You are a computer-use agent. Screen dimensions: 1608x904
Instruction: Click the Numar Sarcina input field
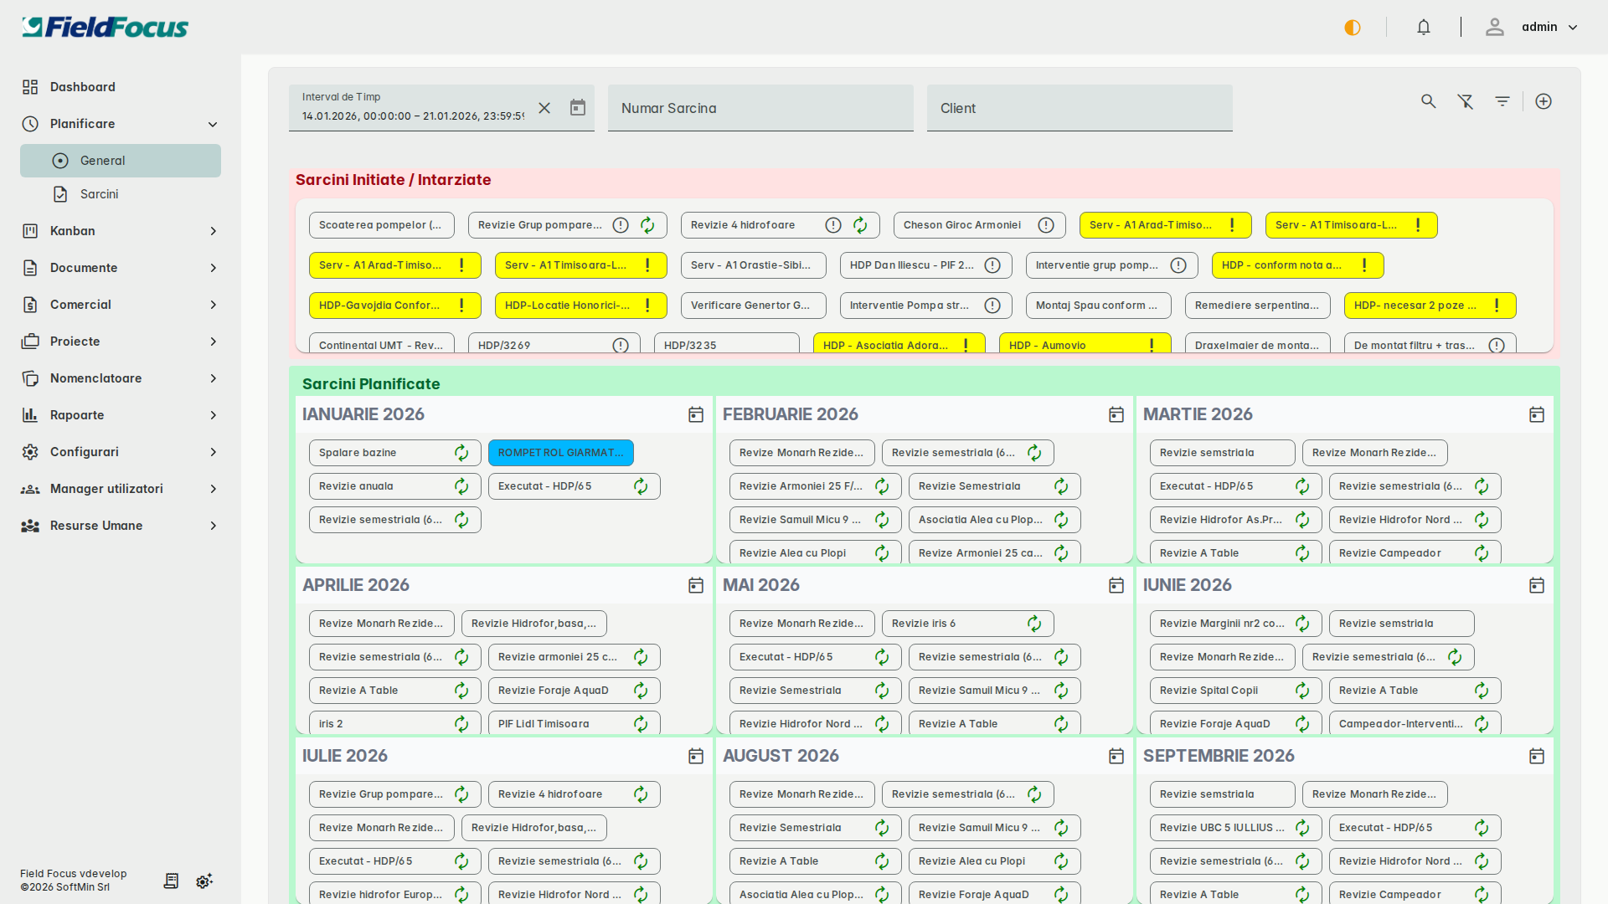tap(760, 108)
